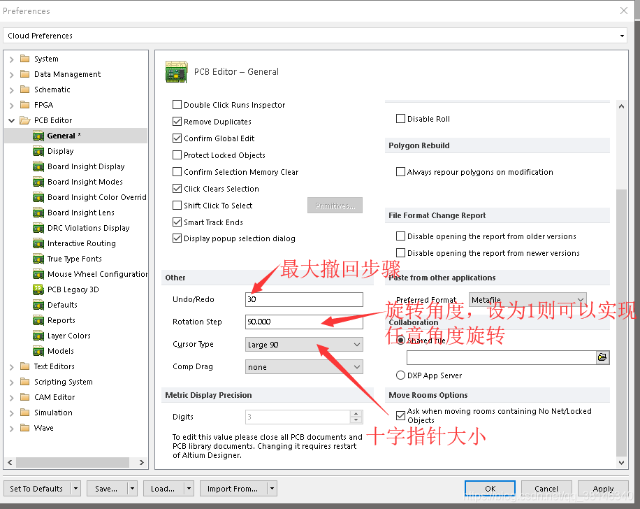Click scroll-down arrow of options panel
Screen dimensions: 640x509
[621, 463]
